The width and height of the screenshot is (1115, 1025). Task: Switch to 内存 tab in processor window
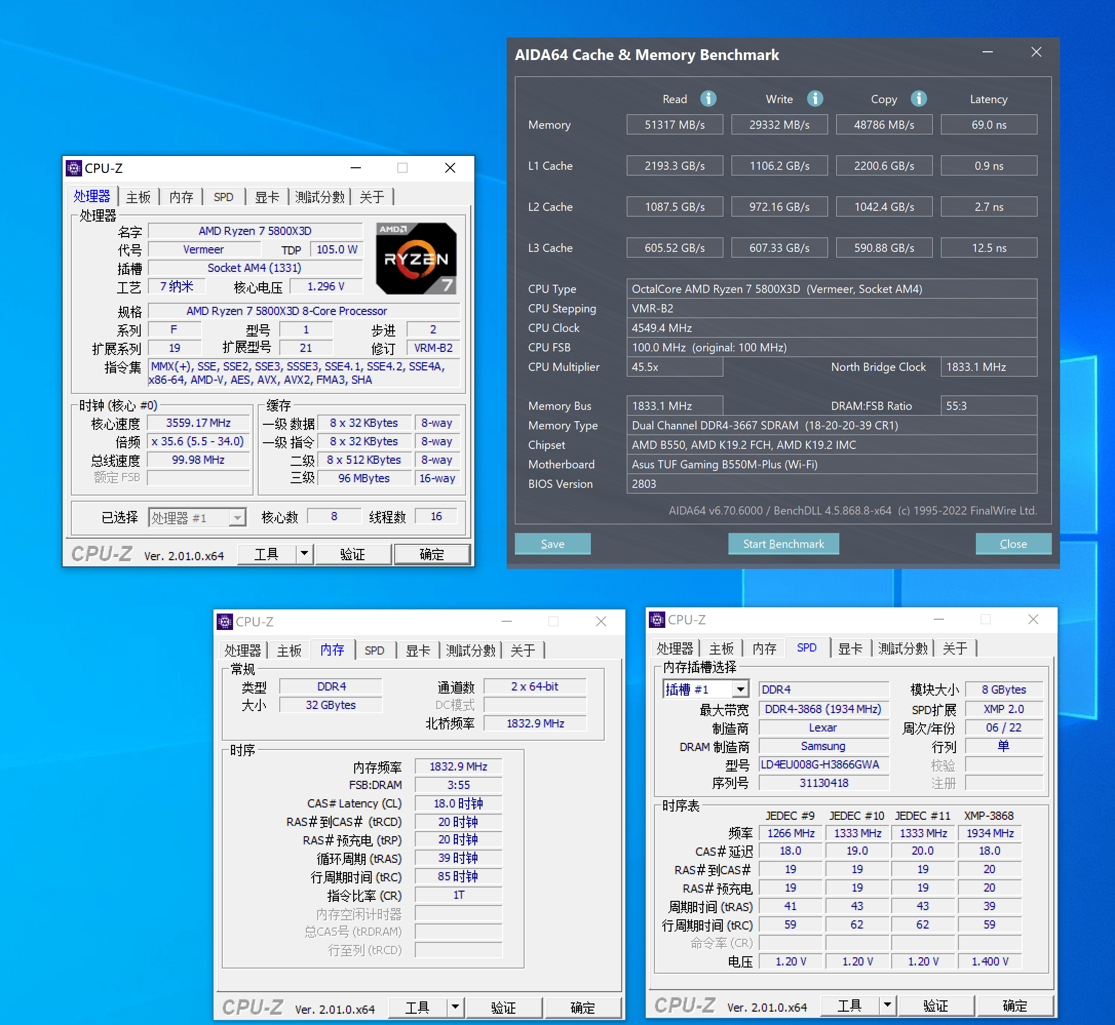coord(182,197)
